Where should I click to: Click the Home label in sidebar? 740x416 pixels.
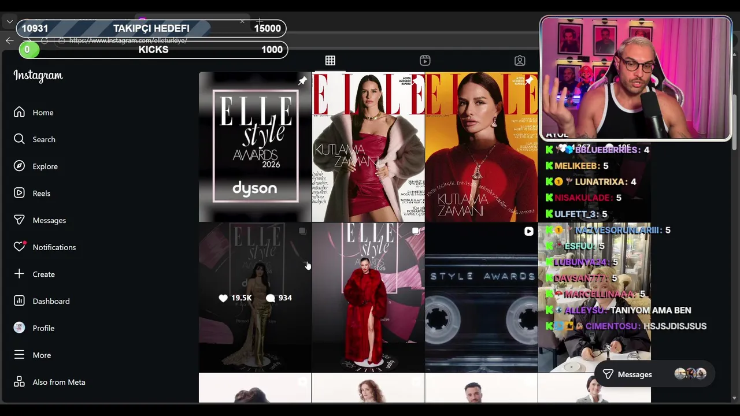[x=43, y=113]
